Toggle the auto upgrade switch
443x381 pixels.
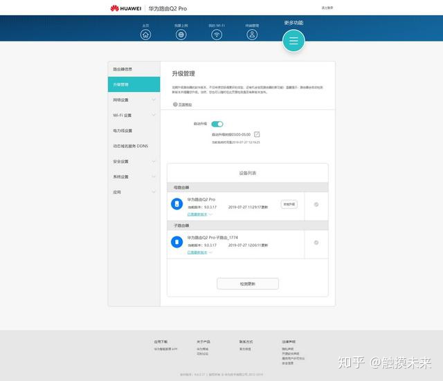point(217,124)
